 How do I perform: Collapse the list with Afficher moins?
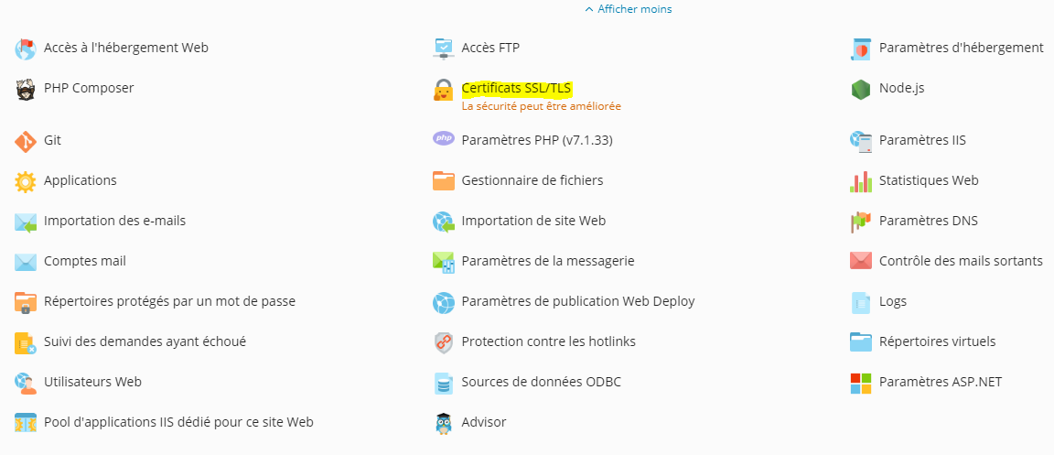click(x=629, y=9)
